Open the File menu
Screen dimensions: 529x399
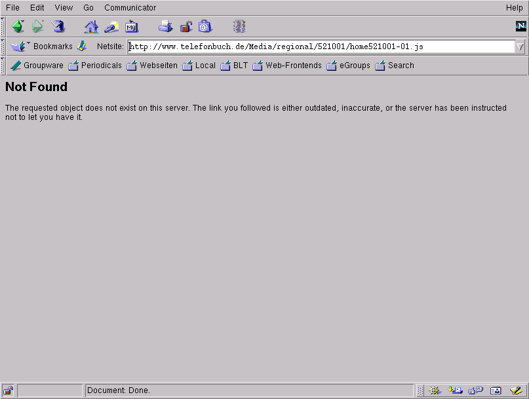coord(13,7)
